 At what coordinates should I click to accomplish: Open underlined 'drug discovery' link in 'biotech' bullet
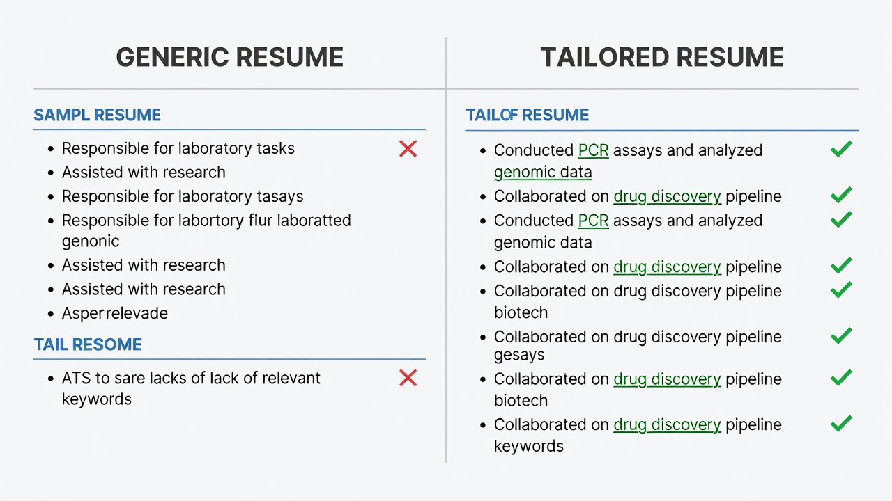[667, 379]
